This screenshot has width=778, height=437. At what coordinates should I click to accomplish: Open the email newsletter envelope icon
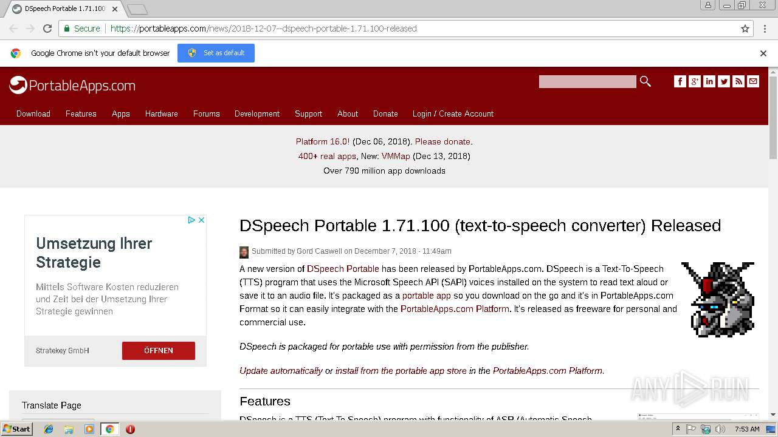[x=753, y=81]
